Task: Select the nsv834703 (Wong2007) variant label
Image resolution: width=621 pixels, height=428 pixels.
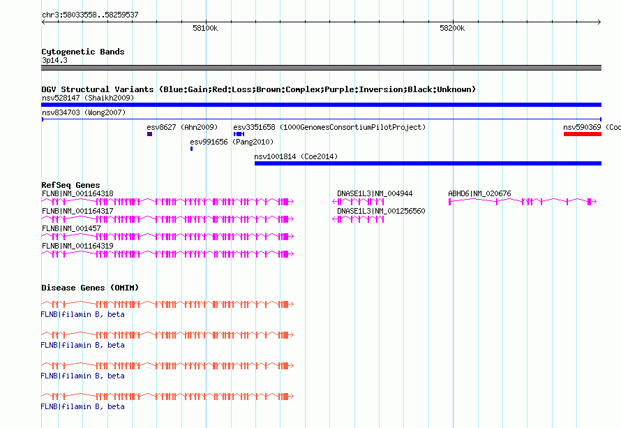Action: 84,112
